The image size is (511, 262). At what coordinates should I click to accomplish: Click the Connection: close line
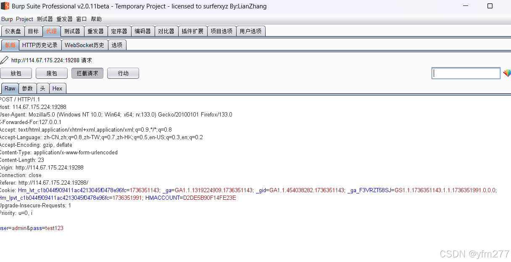click(x=21, y=175)
